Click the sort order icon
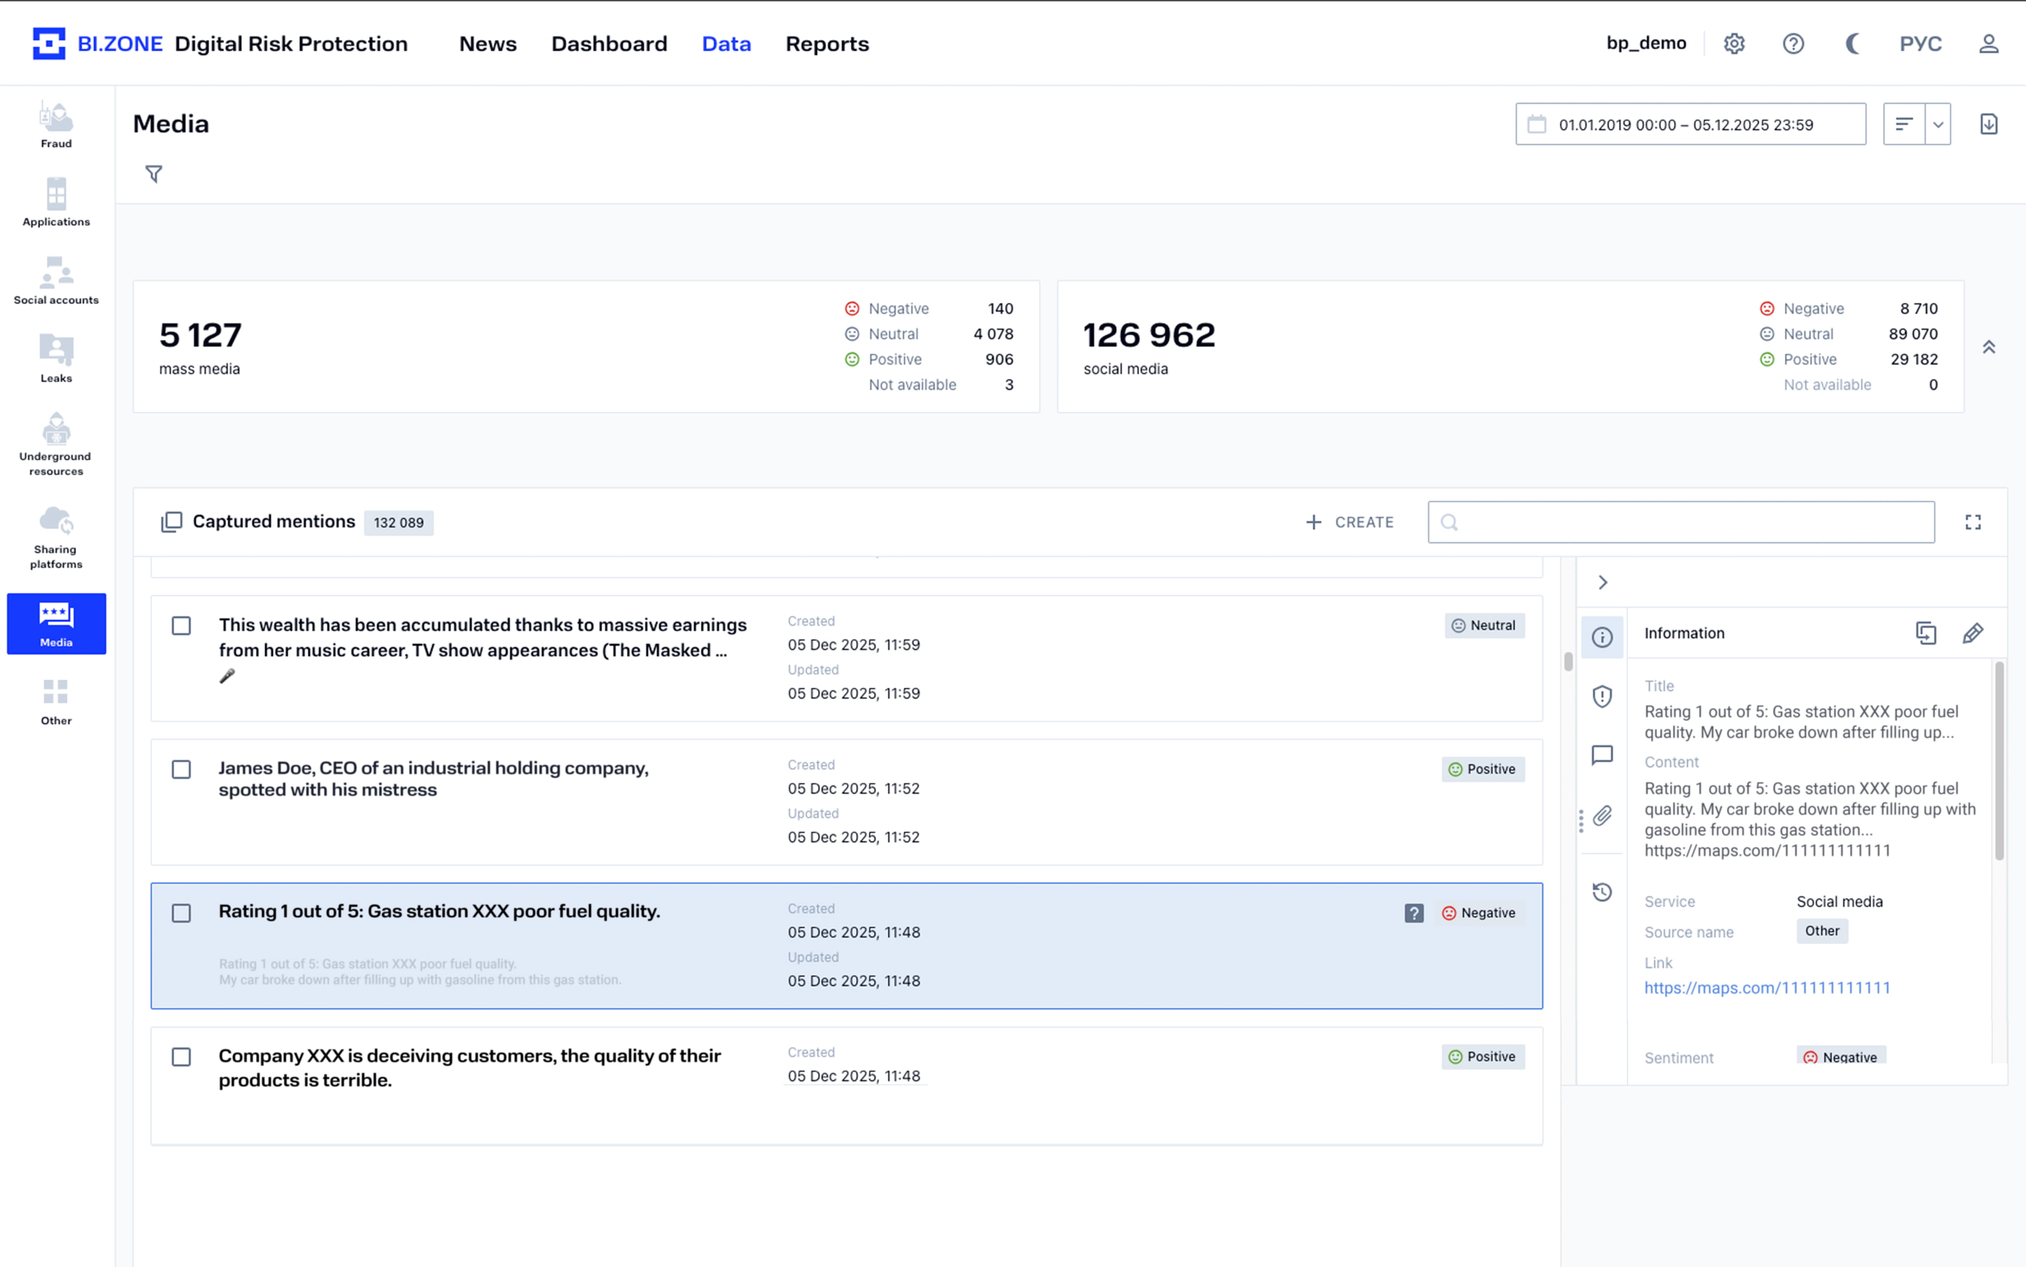The image size is (2026, 1267). point(1904,124)
